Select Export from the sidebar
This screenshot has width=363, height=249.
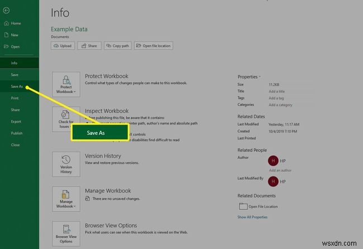pos(16,122)
